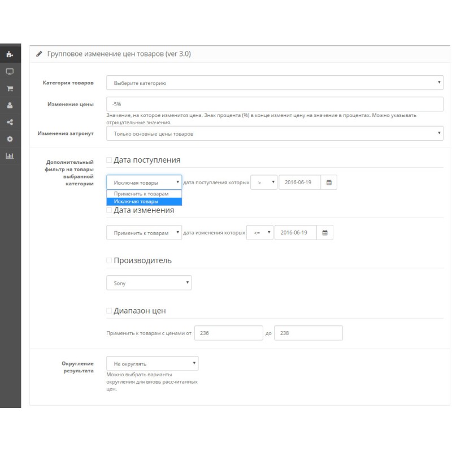Choose 'Применить к товарам' from open list
This screenshot has height=452, width=452.
[141, 194]
